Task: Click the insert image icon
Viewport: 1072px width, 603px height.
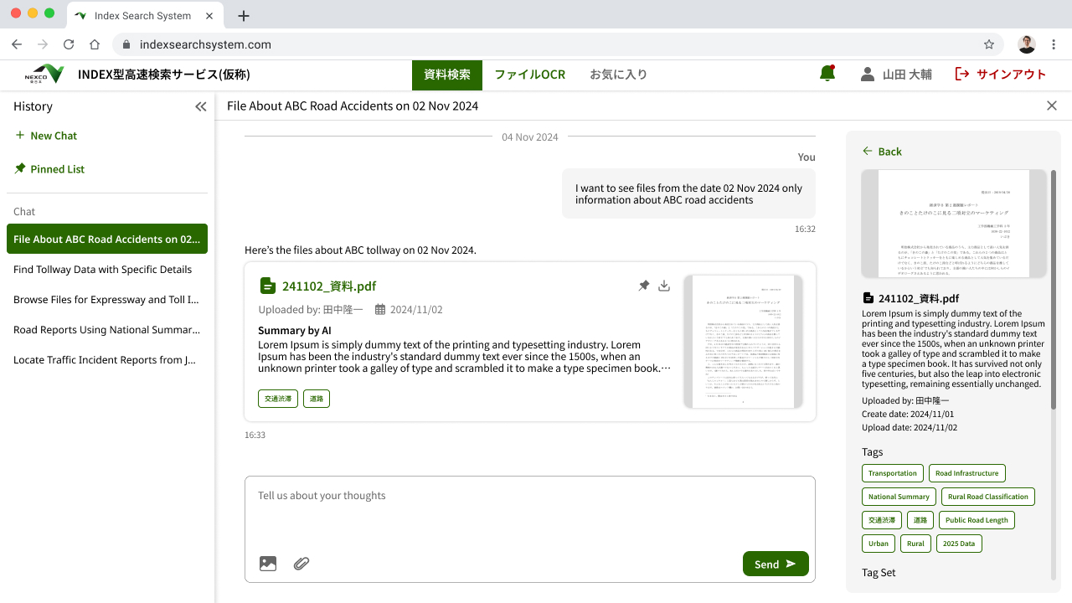Action: coord(268,564)
